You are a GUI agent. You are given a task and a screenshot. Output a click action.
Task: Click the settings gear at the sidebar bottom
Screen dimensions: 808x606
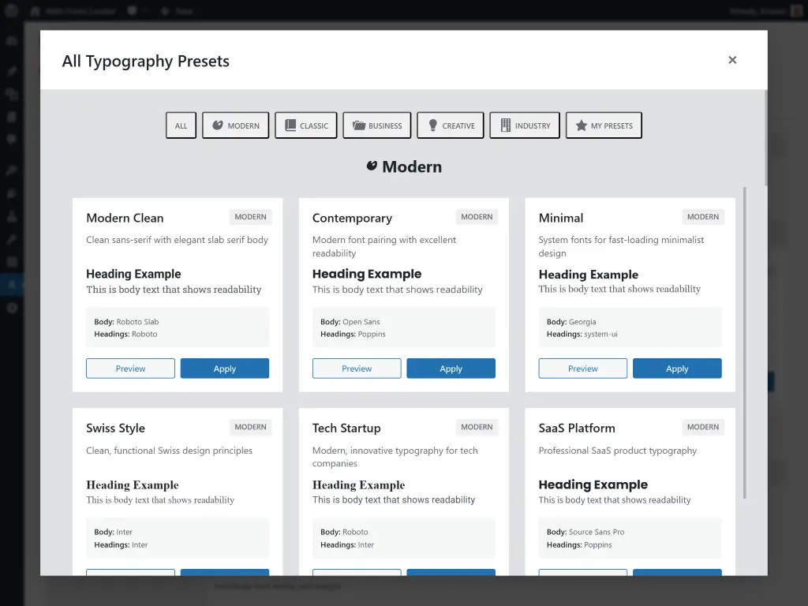(x=11, y=308)
